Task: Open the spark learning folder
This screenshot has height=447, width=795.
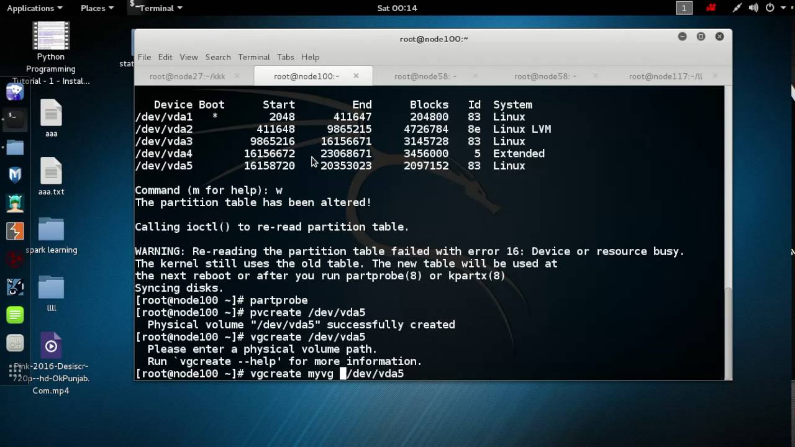Action: coord(51,236)
